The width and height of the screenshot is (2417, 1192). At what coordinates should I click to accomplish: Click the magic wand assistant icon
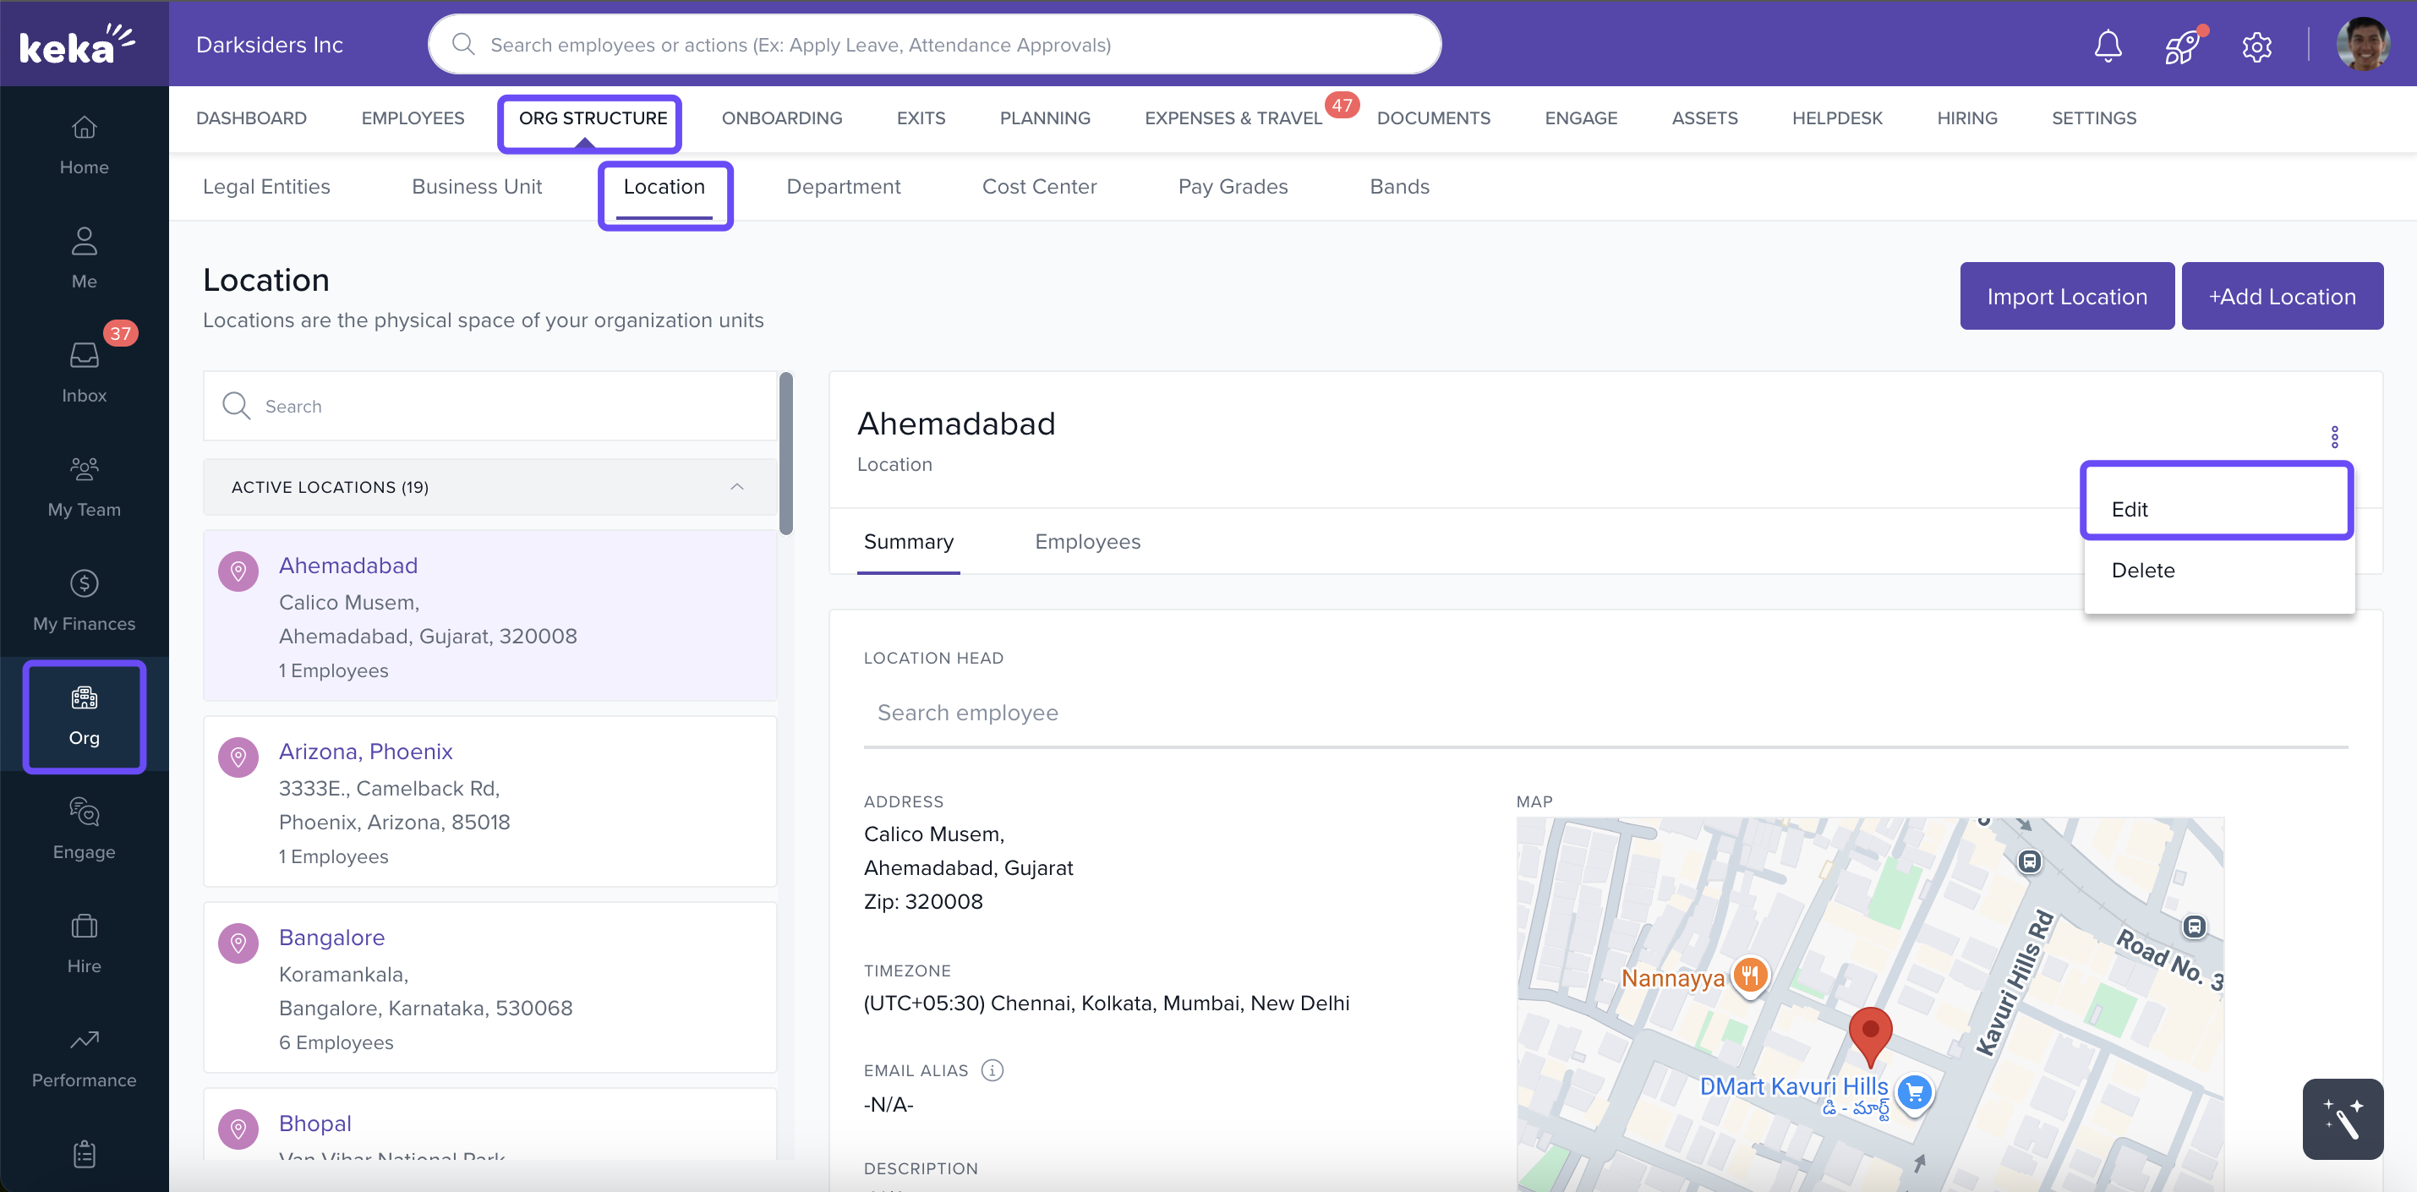2342,1118
